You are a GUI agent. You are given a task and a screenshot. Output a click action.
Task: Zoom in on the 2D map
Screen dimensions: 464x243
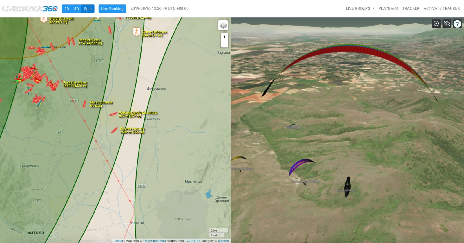[224, 37]
